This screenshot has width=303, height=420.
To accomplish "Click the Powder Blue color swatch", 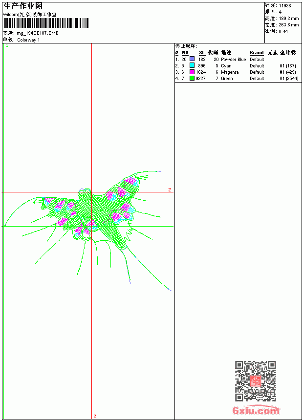I will click(192, 59).
